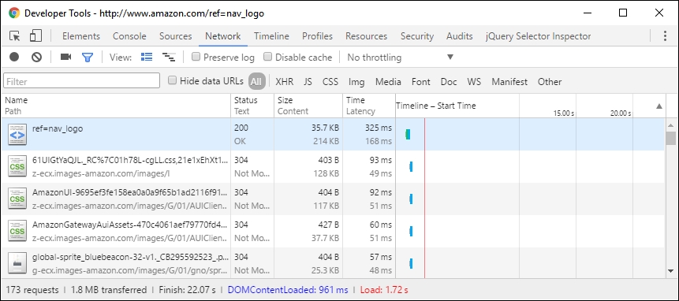Select the 61UIGtYaQJL css request
This screenshot has height=301, width=679.
click(333, 166)
